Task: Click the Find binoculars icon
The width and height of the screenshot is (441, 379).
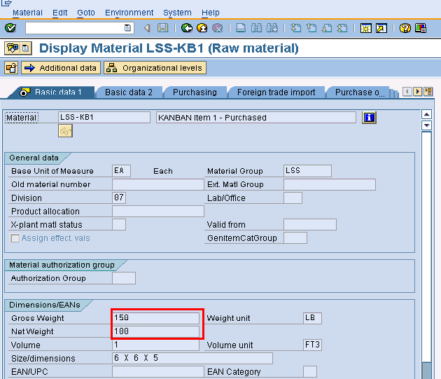Action: coord(256,28)
